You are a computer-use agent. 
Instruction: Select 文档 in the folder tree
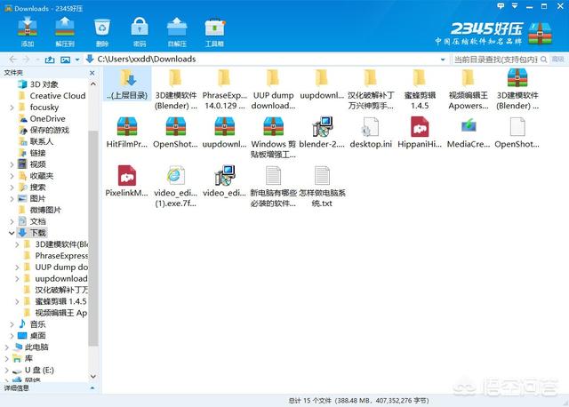(x=37, y=221)
